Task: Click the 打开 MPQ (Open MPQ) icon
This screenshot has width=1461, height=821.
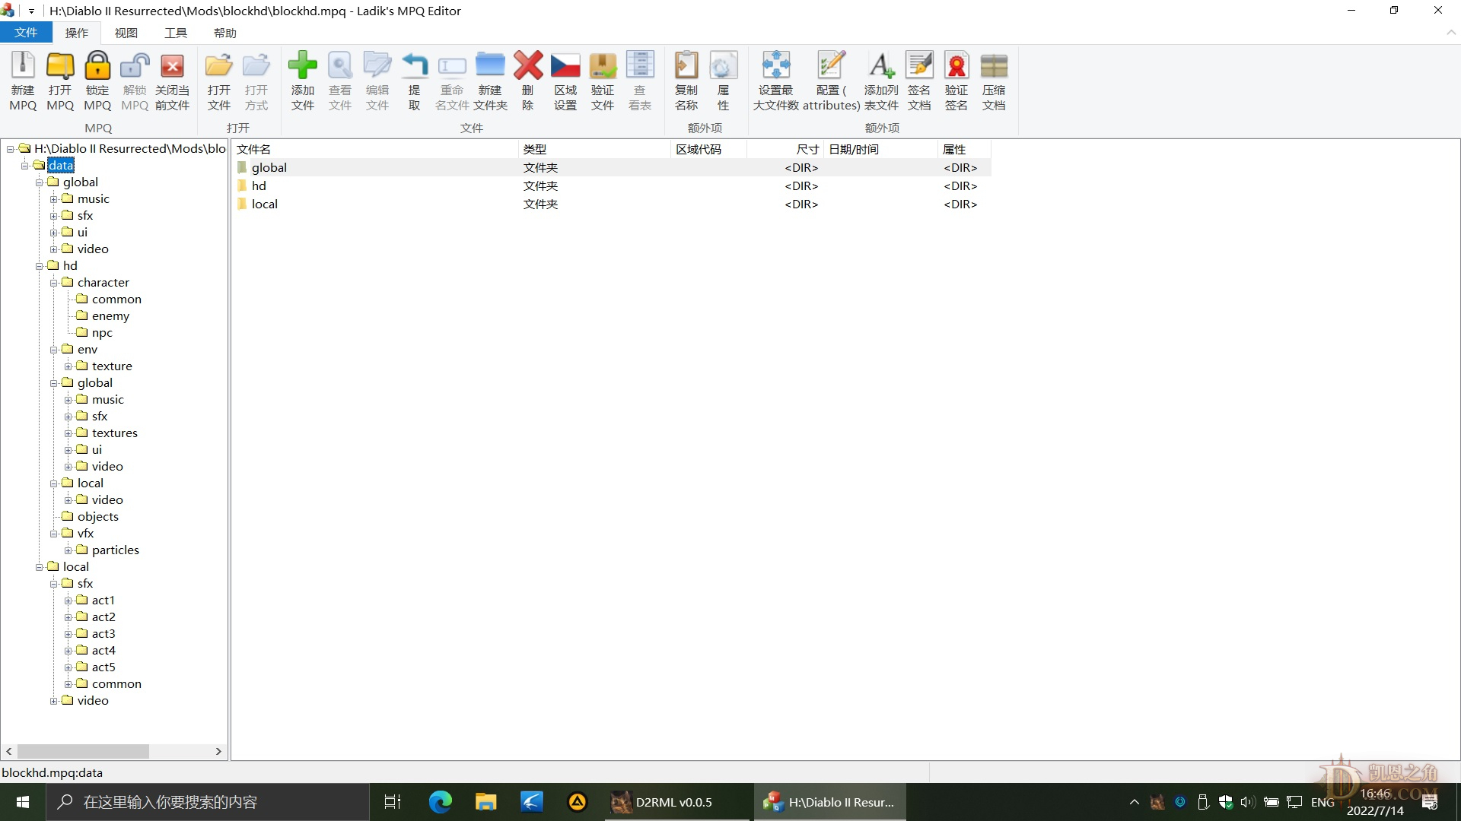Action: (60, 65)
